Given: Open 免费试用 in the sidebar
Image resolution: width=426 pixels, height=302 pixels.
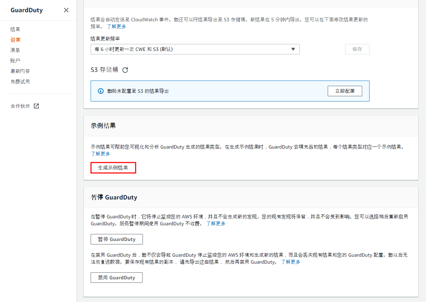Looking at the screenshot, I should (x=20, y=82).
